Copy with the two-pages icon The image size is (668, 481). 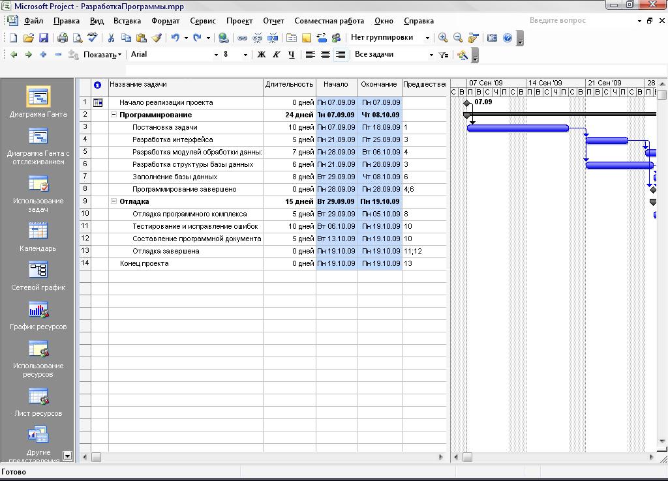126,38
